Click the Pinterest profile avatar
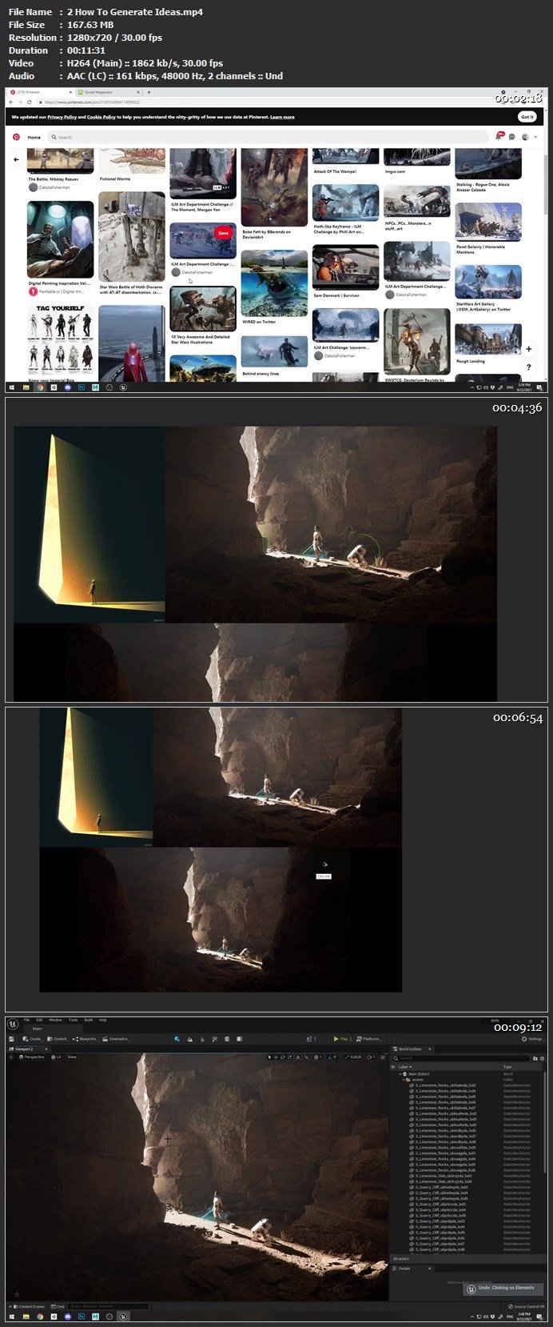The width and height of the screenshot is (553, 1327). pos(525,137)
